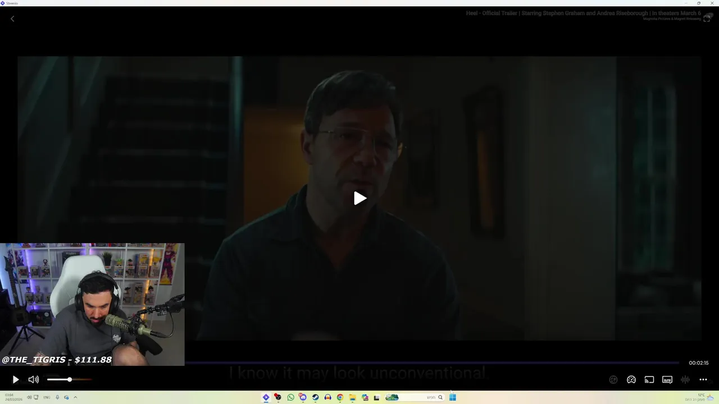The width and height of the screenshot is (719, 404).
Task: Open File Explorer from the taskbar
Action: [x=352, y=397]
